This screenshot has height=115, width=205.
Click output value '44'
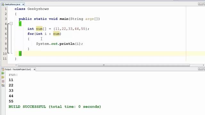pyautogui.click(x=11, y=96)
